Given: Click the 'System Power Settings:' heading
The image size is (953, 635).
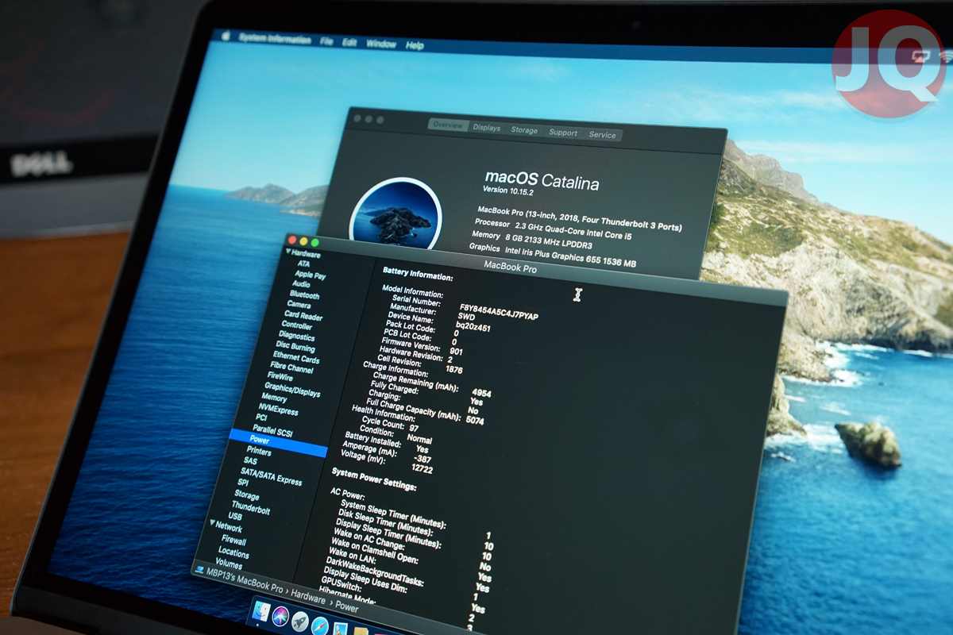Looking at the screenshot, I should pos(374,478).
